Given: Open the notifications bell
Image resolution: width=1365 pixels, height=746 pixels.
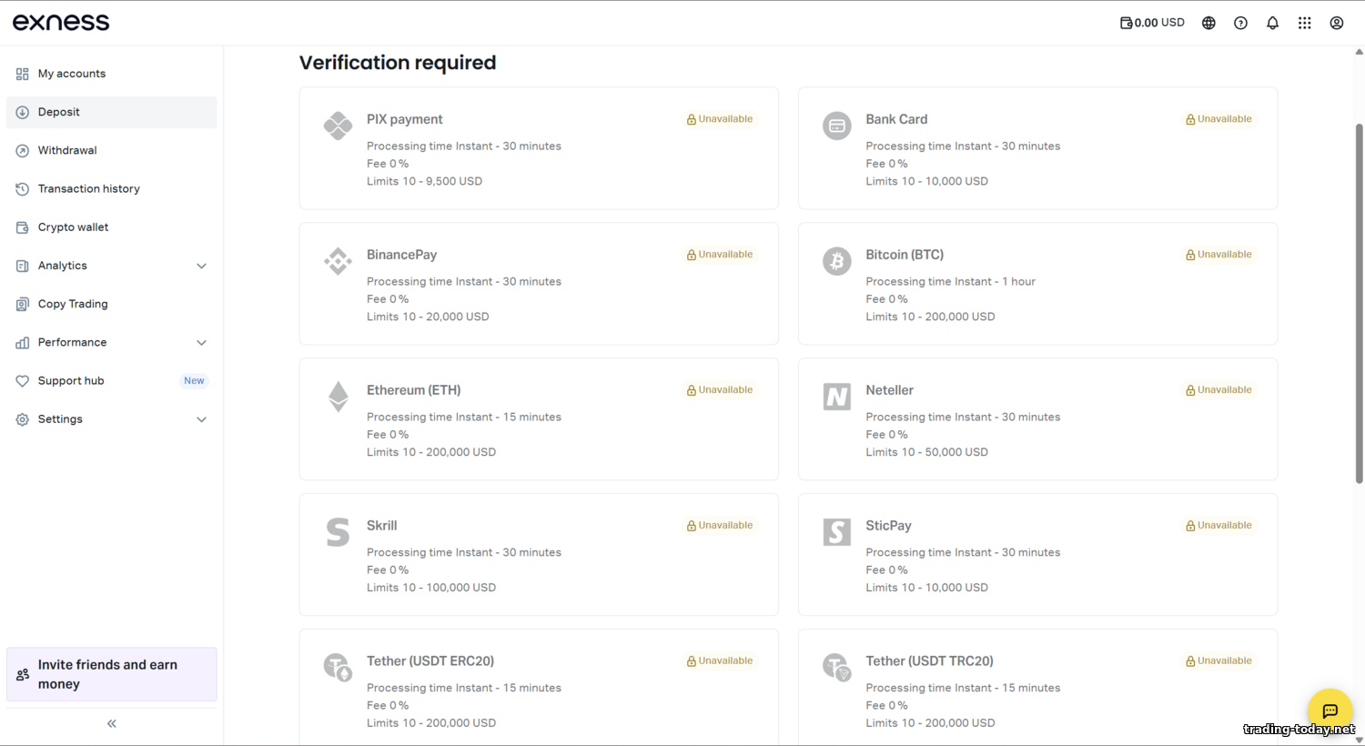Looking at the screenshot, I should click(x=1272, y=23).
